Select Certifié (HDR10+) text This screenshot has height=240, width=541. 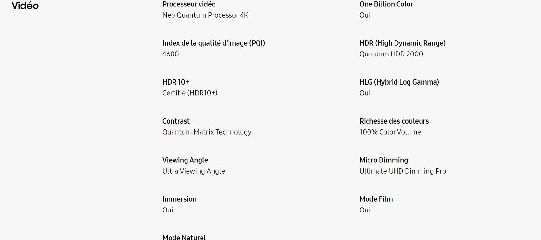[x=190, y=93]
